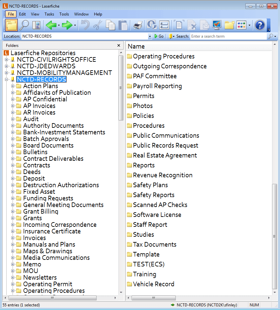Click the Paste clipboard icon
Screen dimensions: 280x310
[123, 25]
